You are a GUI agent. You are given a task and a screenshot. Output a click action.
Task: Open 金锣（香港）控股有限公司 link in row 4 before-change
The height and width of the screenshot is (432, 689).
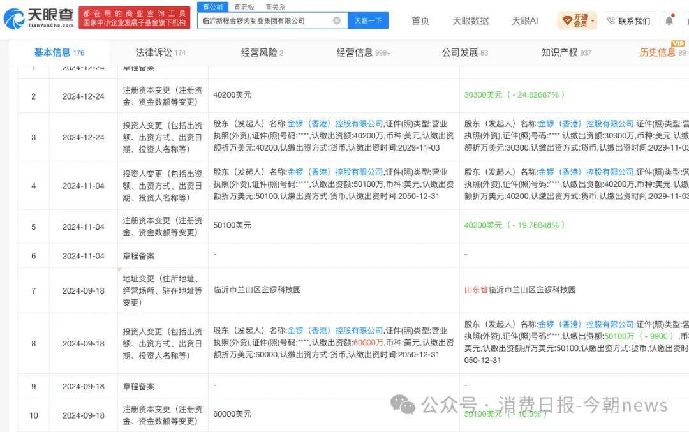coord(336,172)
